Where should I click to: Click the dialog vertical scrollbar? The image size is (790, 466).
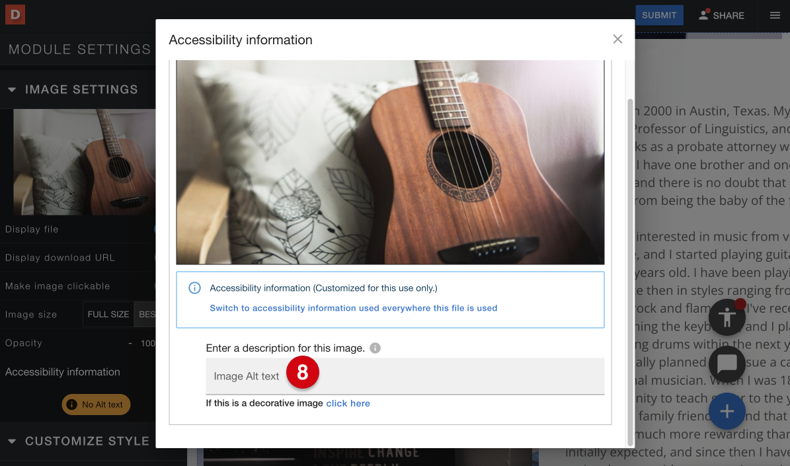(630, 272)
